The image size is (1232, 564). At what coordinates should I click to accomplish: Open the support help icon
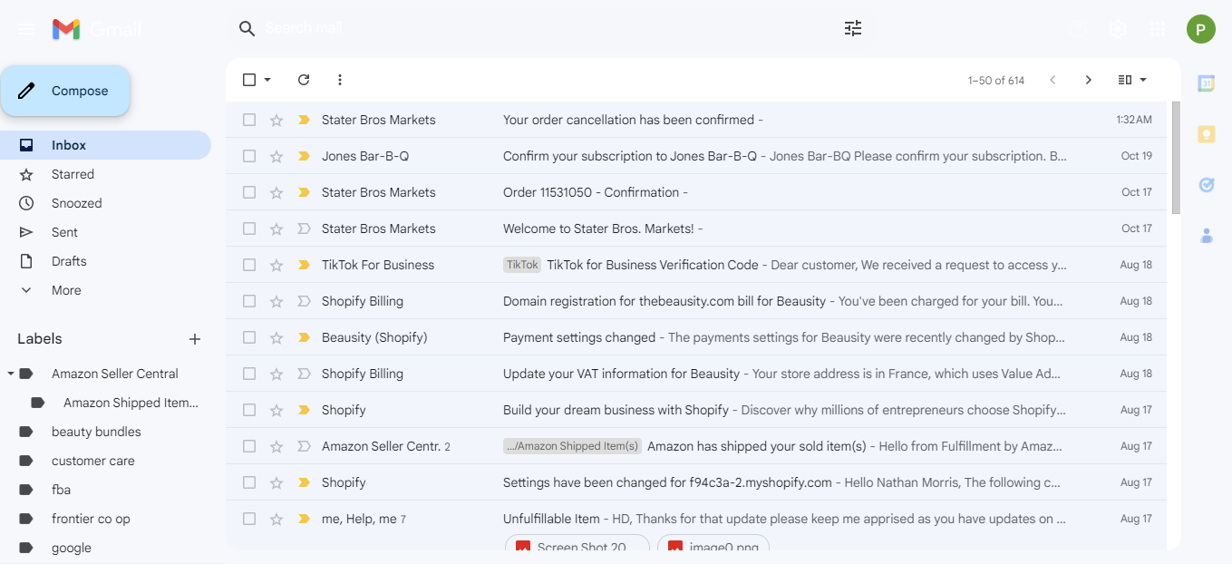click(x=1077, y=29)
